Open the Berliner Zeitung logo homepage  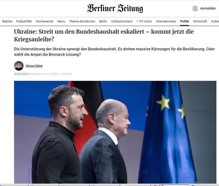point(115,8)
